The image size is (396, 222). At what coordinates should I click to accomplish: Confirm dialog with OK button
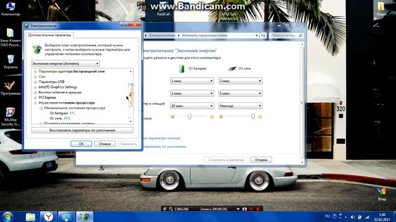pos(81,144)
